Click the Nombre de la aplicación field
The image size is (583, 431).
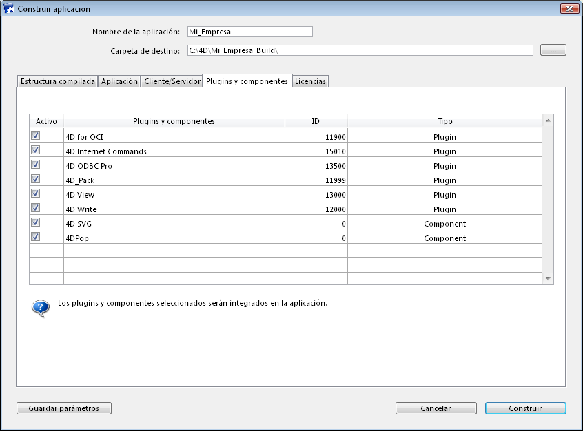click(249, 32)
